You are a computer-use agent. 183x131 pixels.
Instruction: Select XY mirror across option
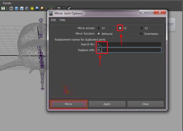click(99, 28)
